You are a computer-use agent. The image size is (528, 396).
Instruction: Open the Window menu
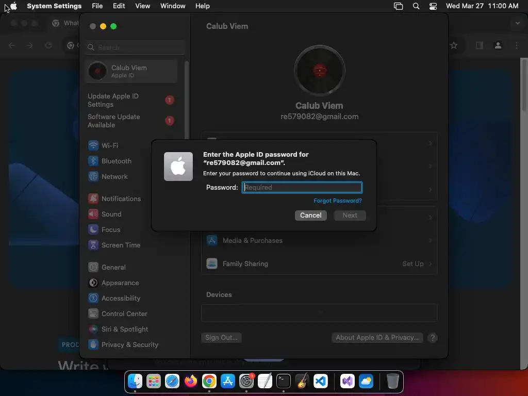(173, 6)
